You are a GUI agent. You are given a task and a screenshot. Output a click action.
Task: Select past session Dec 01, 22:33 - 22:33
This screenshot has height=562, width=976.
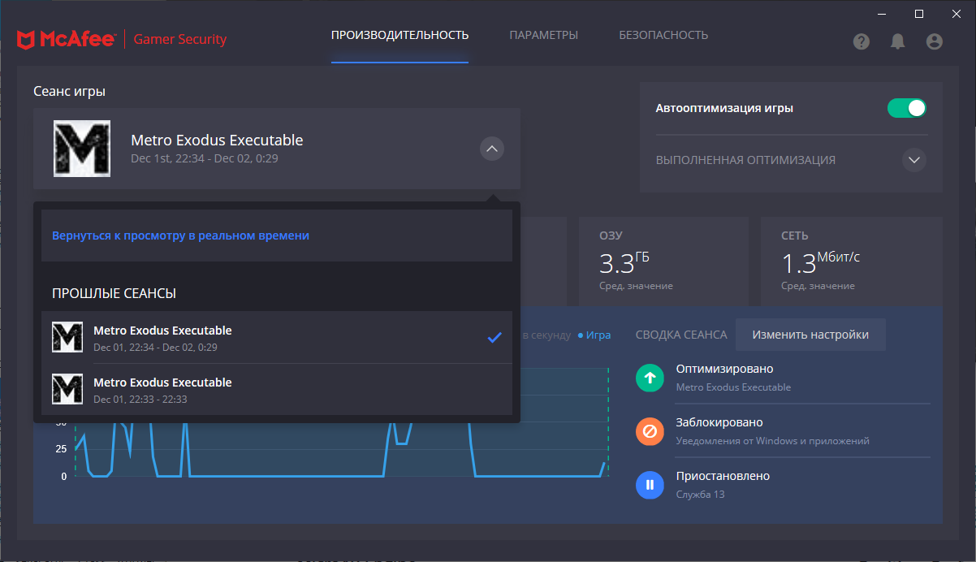[277, 389]
